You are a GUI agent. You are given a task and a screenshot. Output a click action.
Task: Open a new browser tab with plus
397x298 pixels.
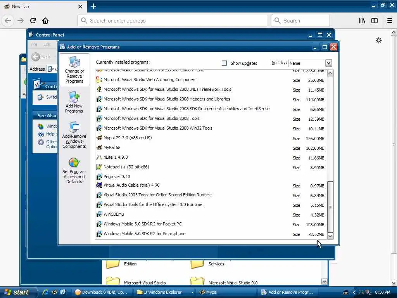click(x=93, y=6)
